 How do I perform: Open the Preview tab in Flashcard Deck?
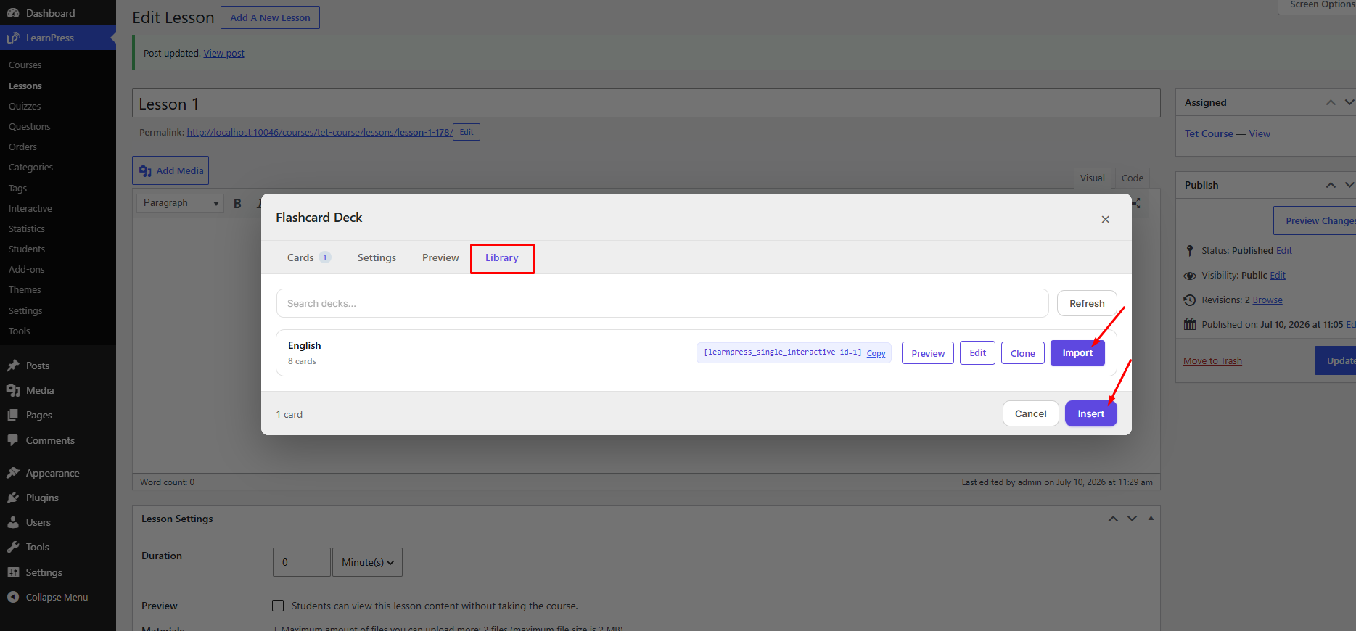(x=440, y=257)
